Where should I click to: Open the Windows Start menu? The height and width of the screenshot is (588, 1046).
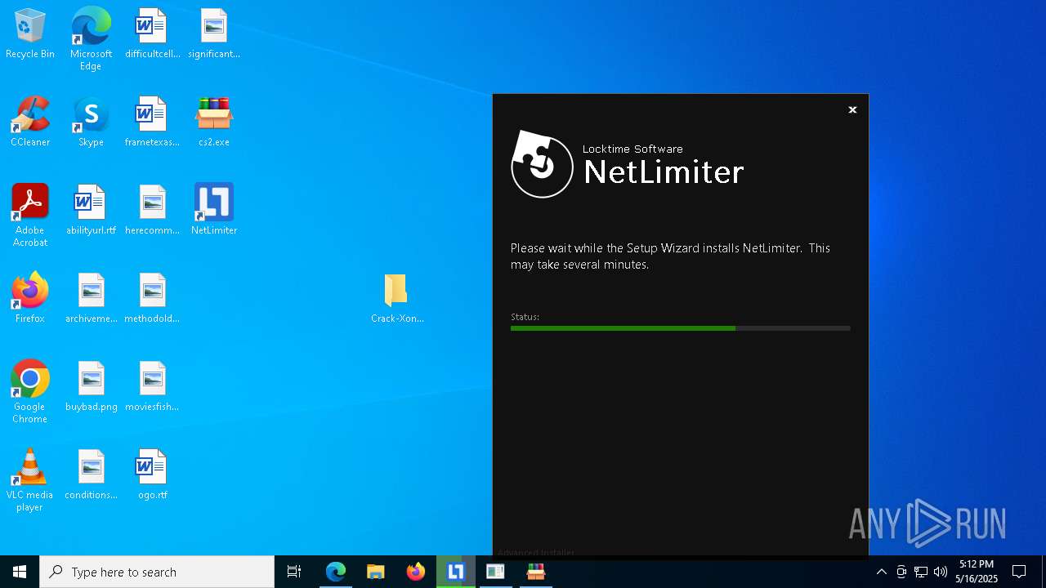[x=20, y=572]
